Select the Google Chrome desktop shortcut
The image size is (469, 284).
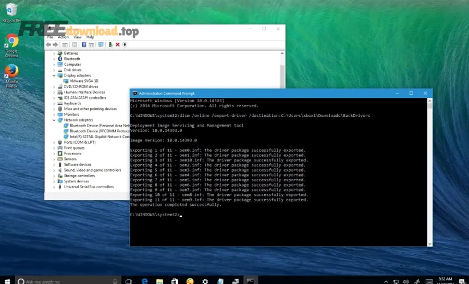[11, 45]
